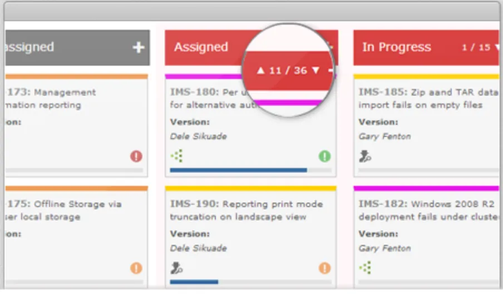Page down in the magnified 11 / 36 counter
The height and width of the screenshot is (295, 503).
pos(316,70)
